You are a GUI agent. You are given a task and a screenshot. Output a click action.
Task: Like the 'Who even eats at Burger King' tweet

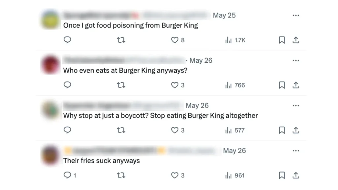tap(175, 85)
